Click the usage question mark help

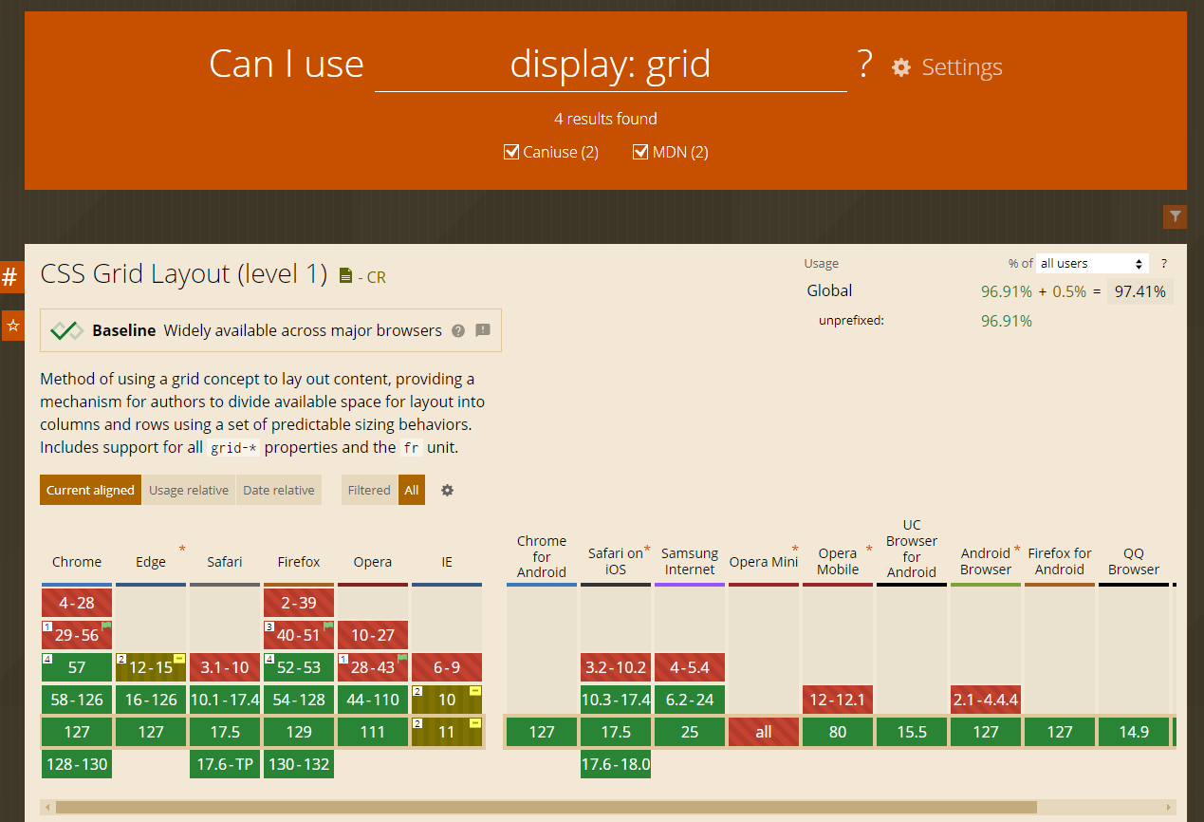pyautogui.click(x=1164, y=264)
